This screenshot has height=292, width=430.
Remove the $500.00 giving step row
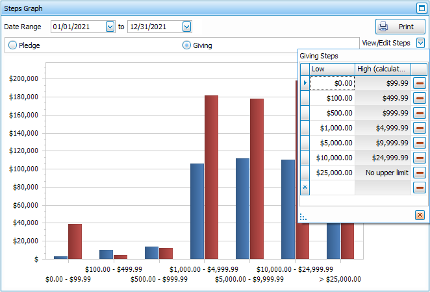pyautogui.click(x=420, y=113)
